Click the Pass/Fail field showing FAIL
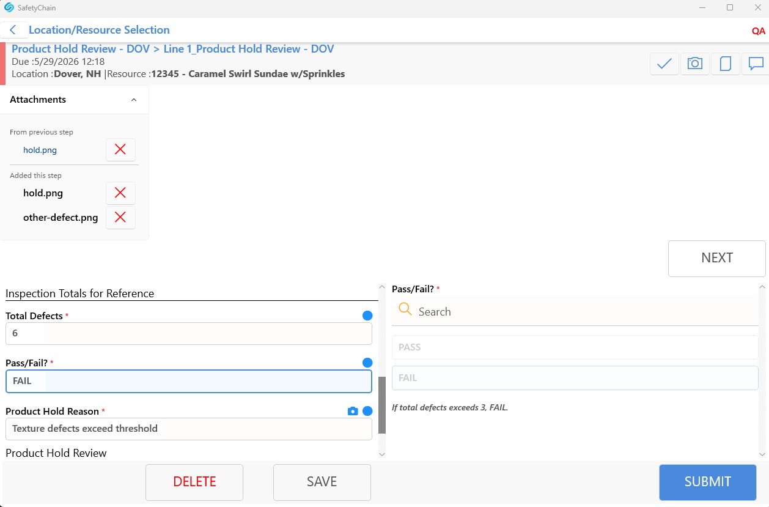The width and height of the screenshot is (769, 507). click(189, 381)
